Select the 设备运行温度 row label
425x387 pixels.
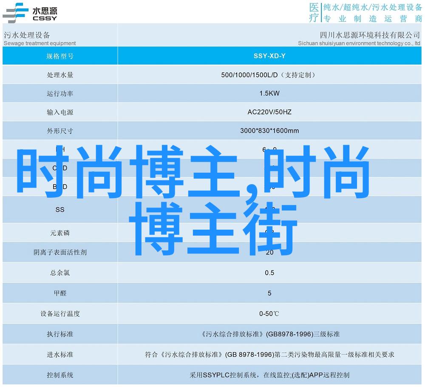60,314
